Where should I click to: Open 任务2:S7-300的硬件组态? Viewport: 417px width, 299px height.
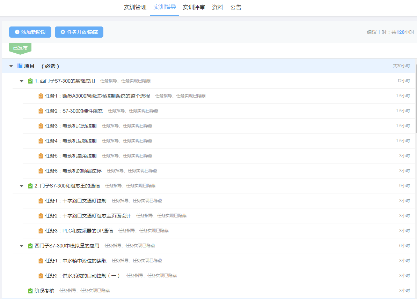point(74,111)
